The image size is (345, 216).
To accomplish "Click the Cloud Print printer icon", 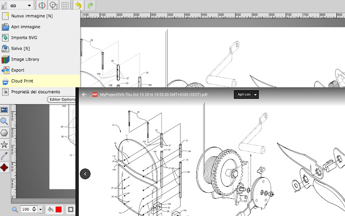I will [x=5, y=82].
